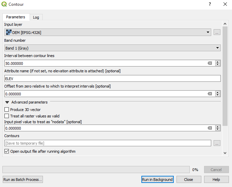This screenshot has width=232, height=187.
Task: Switch to the Log tab
Action: (x=36, y=17)
